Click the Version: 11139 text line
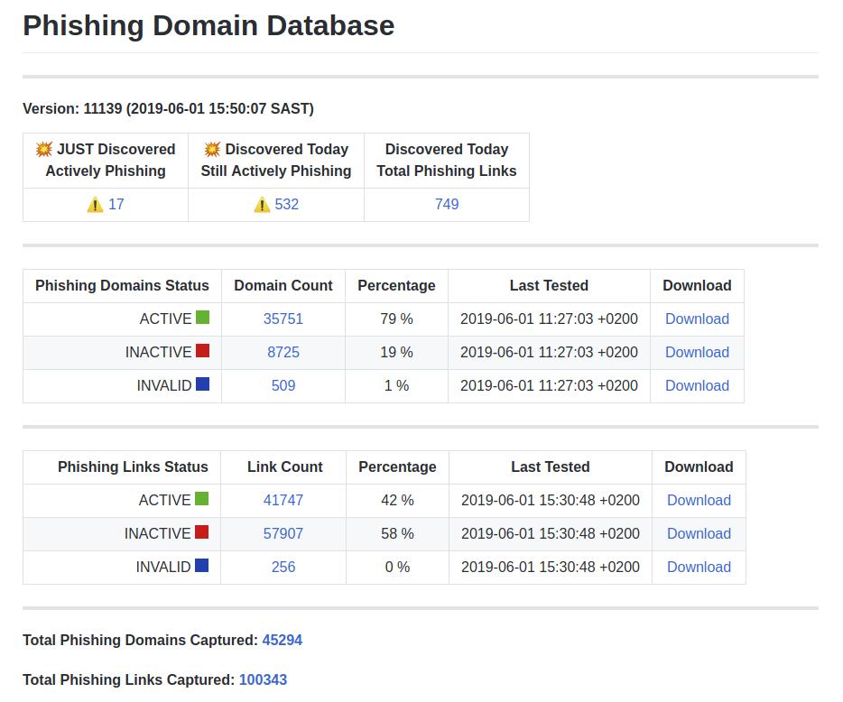Image resolution: width=843 pixels, height=702 pixels. (168, 108)
